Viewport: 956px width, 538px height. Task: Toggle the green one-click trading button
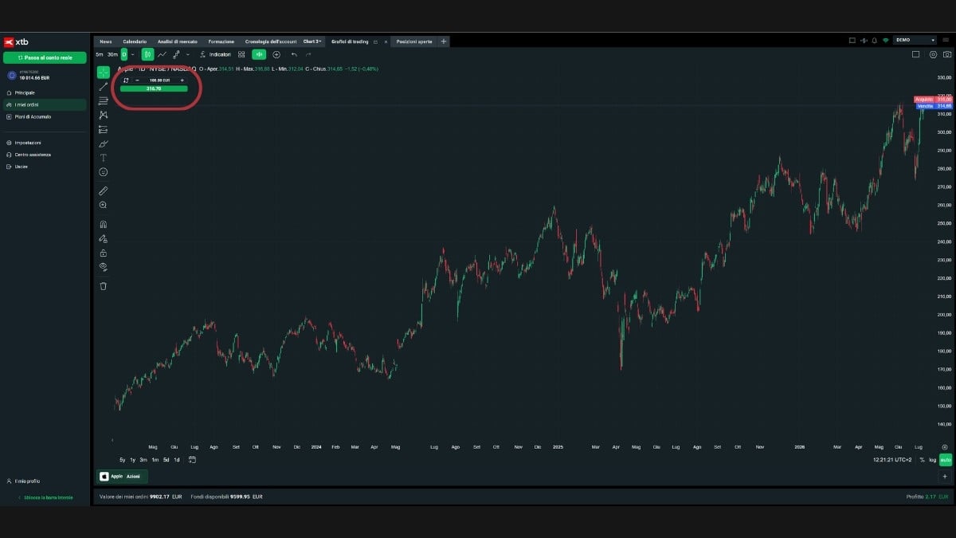tap(259, 54)
